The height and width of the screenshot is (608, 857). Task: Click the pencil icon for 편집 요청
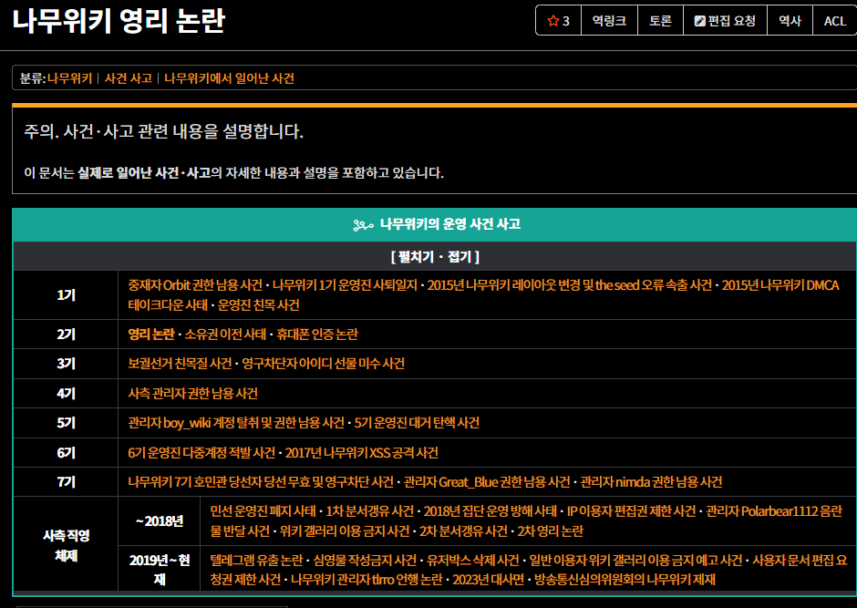coord(699,21)
